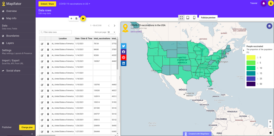274x136 pixels.
Task: Share the map on LinkedIn
Action: pos(123,63)
